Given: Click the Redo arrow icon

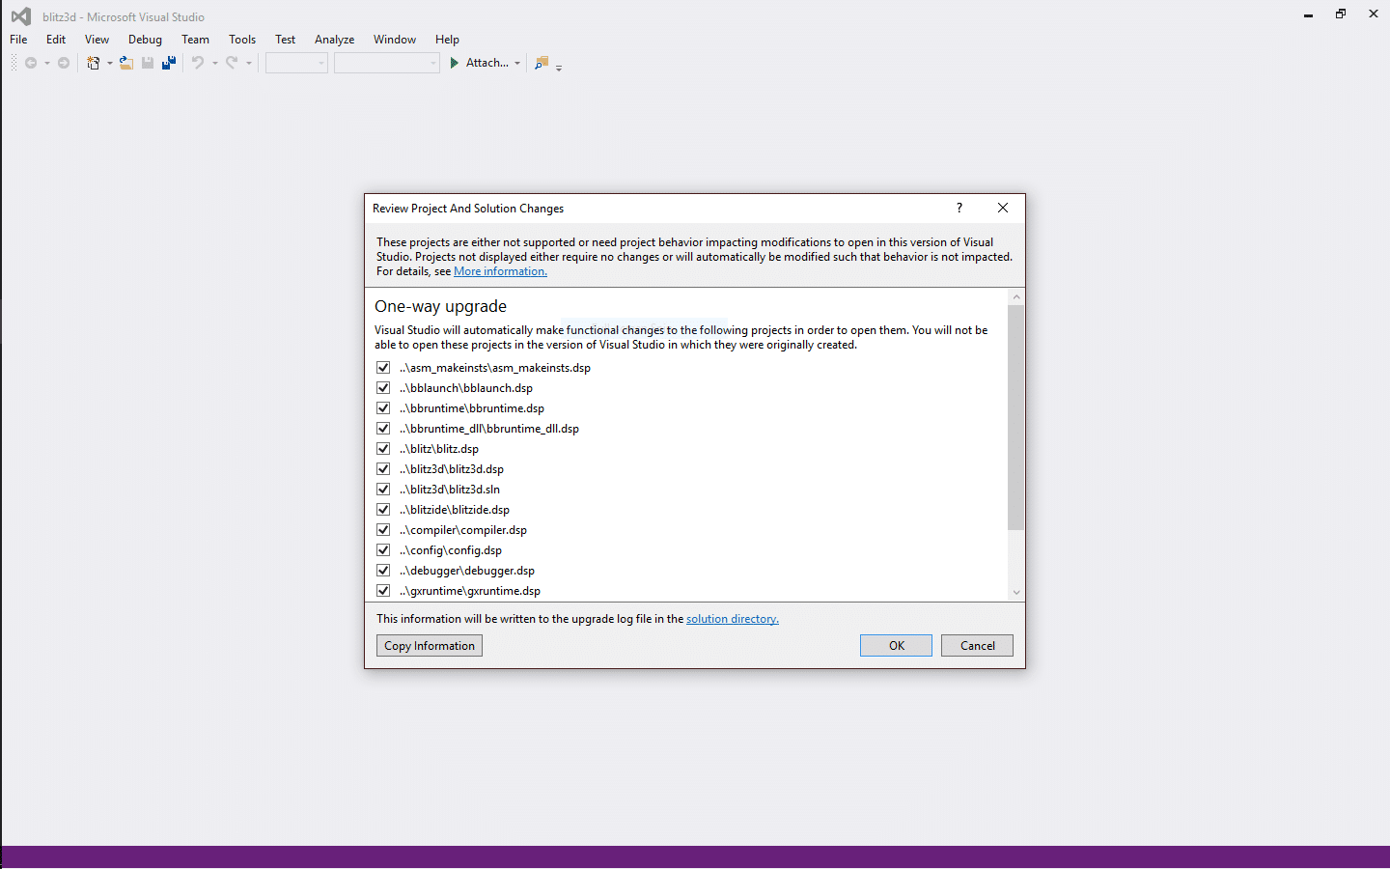Looking at the screenshot, I should coord(232,63).
